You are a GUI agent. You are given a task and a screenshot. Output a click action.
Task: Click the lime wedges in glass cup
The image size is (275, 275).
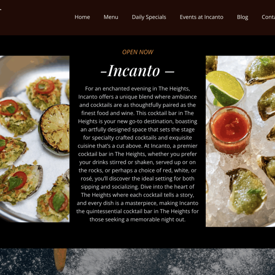[x=225, y=89]
